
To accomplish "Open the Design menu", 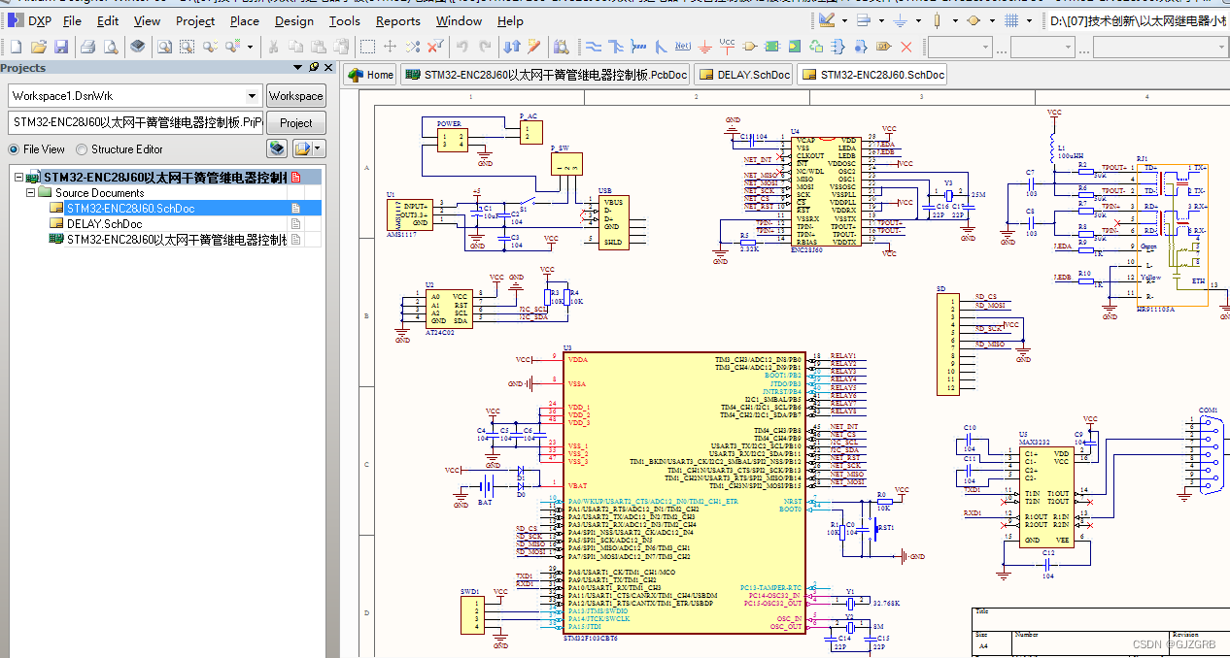I will click(293, 20).
